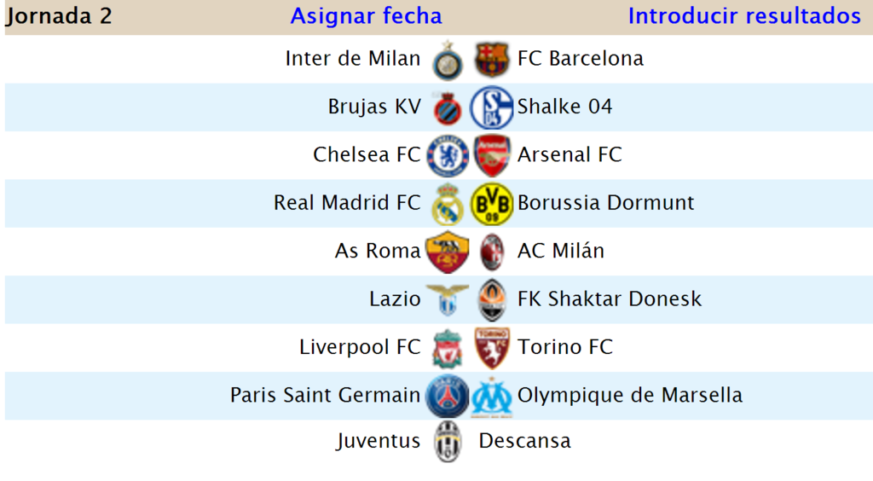
Task: Select the Torino FC bull crest
Action: (492, 349)
